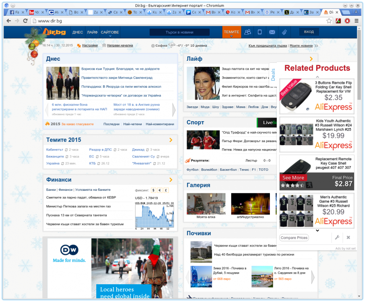Screen dimensions: 365x302
Task: Open the 10 дневна weather forecast link
Action: [199, 46]
